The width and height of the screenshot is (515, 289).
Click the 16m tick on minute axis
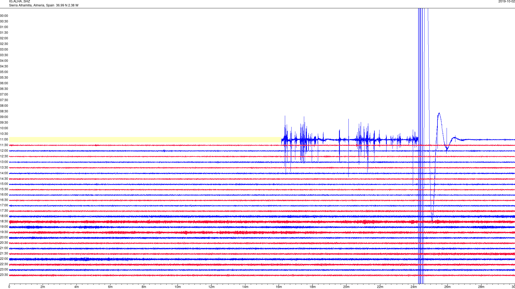(279, 287)
